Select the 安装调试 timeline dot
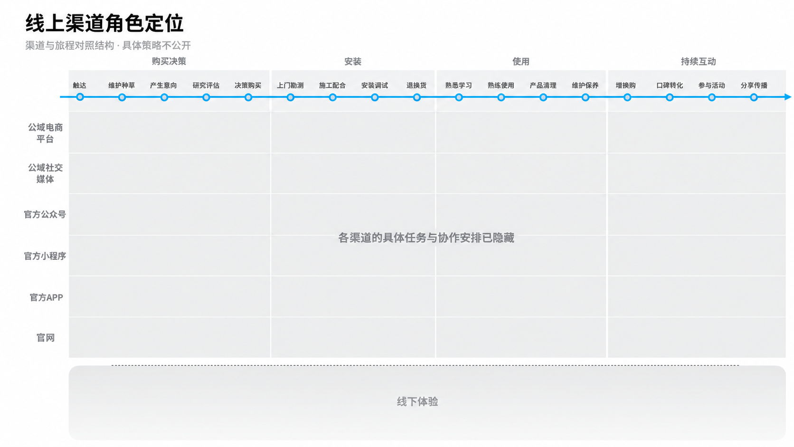 [x=375, y=97]
